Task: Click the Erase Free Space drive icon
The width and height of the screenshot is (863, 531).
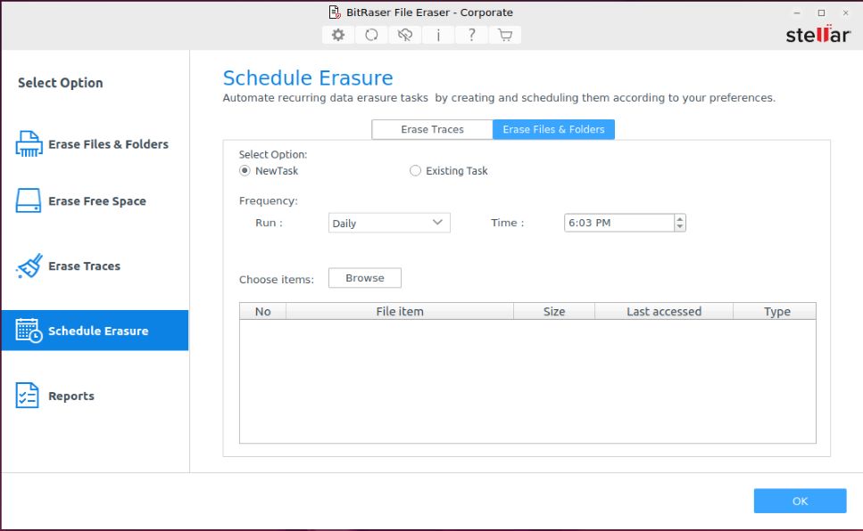Action: pyautogui.click(x=29, y=200)
